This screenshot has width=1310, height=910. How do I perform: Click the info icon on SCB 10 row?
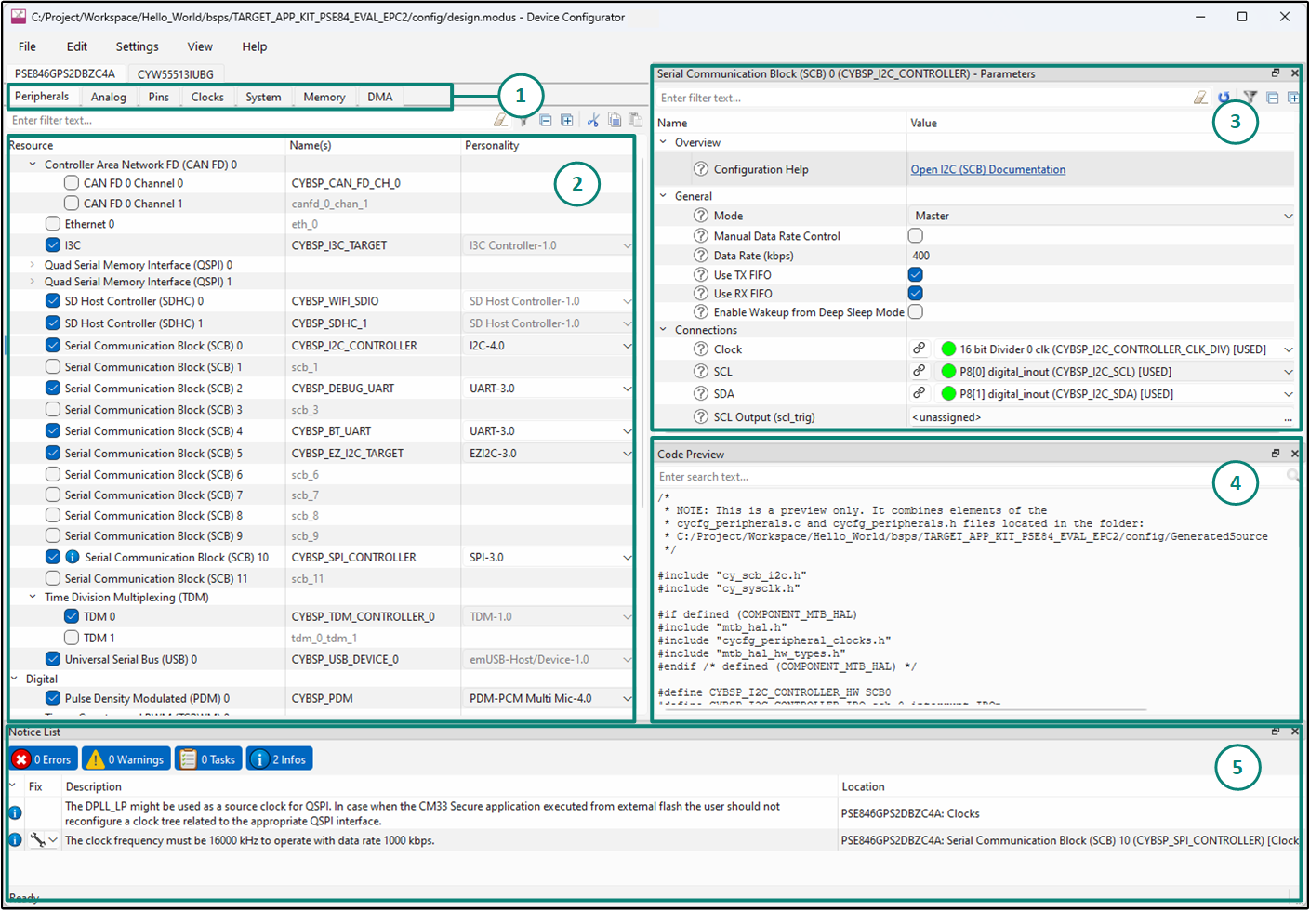coord(73,557)
